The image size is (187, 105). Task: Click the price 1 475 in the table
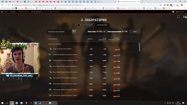click(118, 56)
